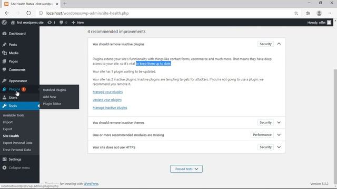Open Export submenu item
The image size is (337, 189).
[x=7, y=129]
